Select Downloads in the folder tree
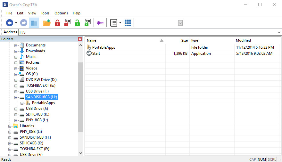Image resolution: width=282 pixels, height=162 pixels. (35, 51)
